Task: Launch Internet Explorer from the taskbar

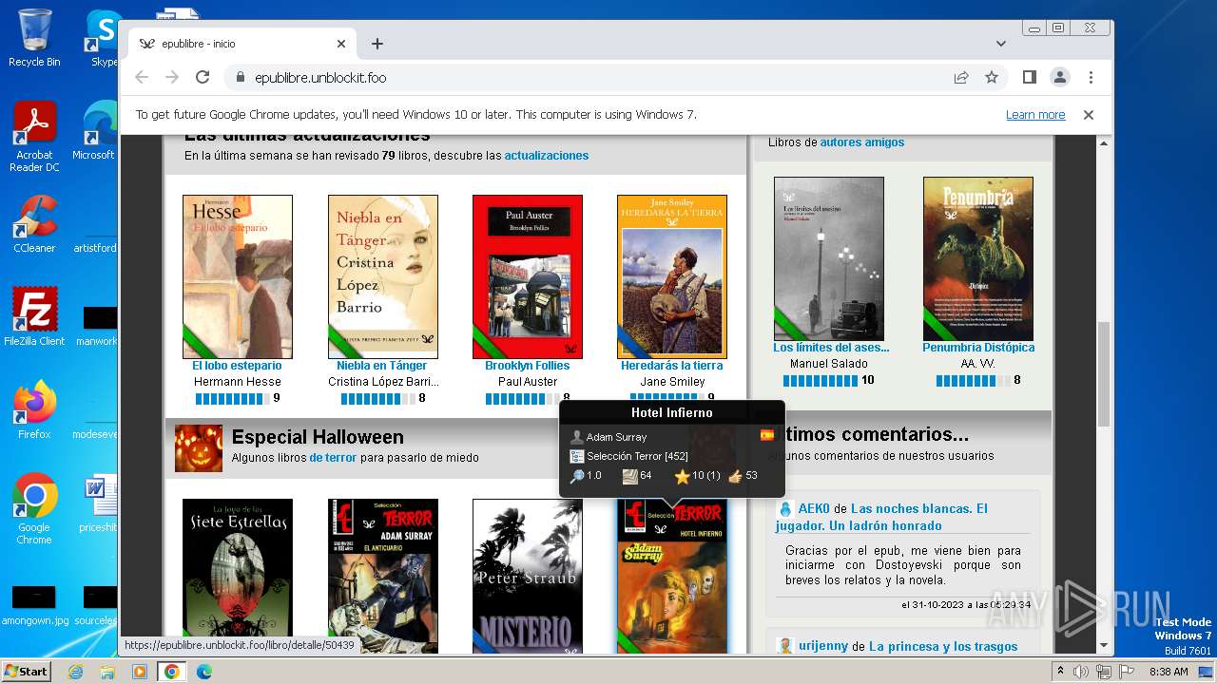Action: (75, 672)
